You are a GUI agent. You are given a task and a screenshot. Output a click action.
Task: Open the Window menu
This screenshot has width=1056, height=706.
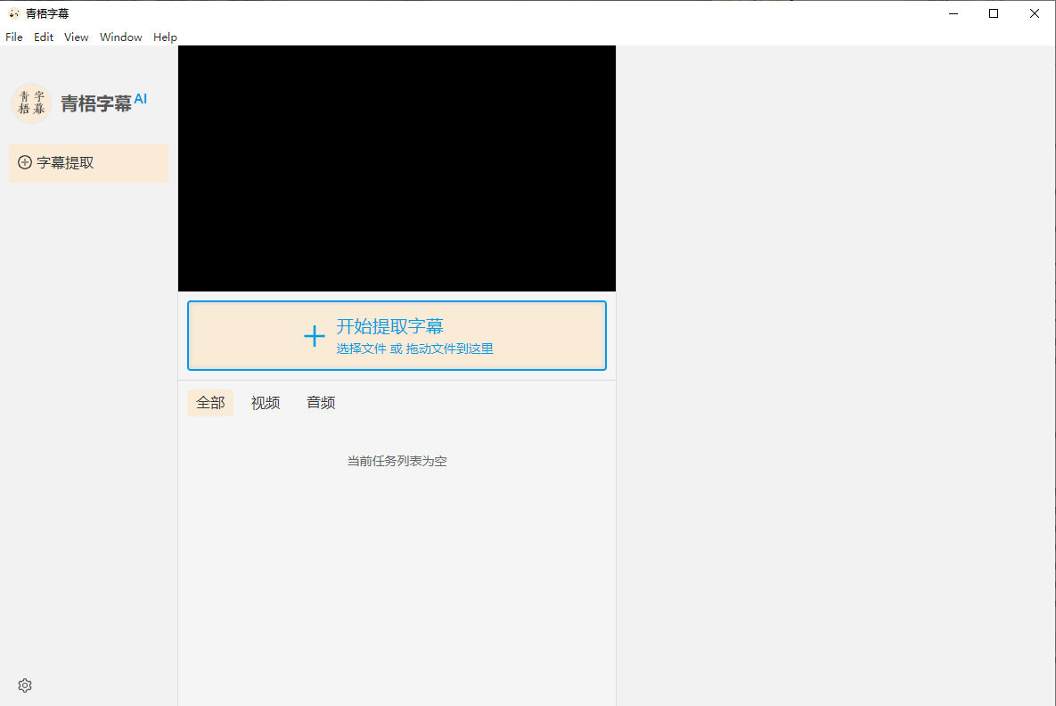(120, 37)
